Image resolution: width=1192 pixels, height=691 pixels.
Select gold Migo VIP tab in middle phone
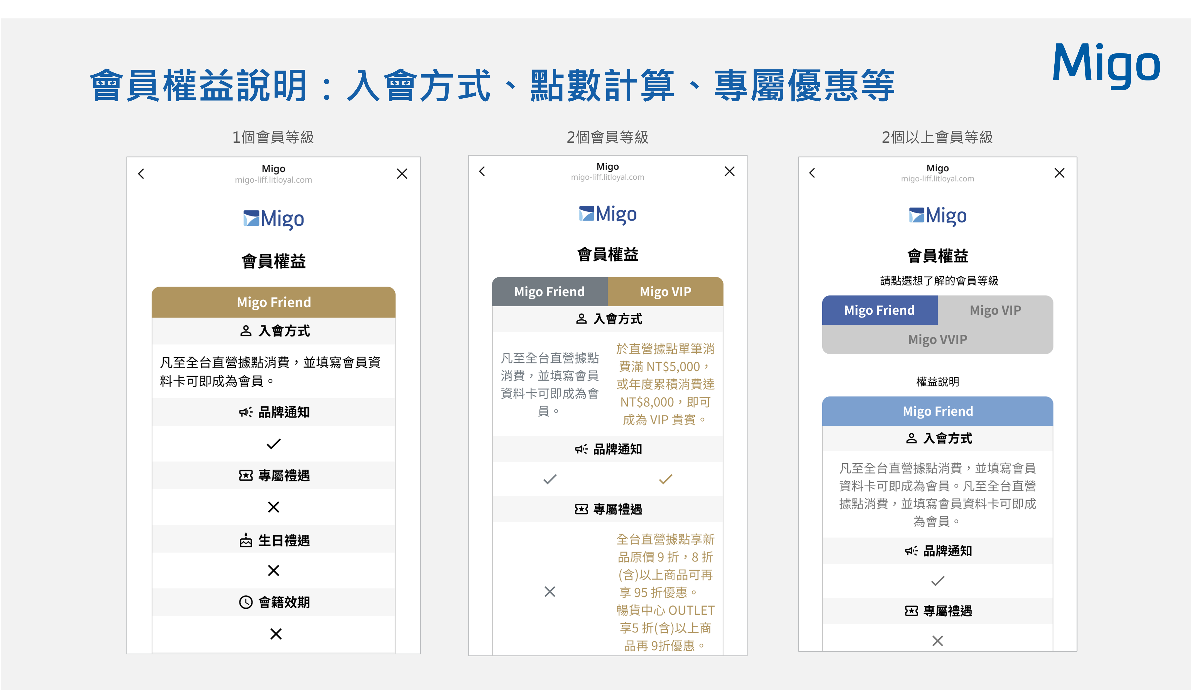click(x=666, y=291)
